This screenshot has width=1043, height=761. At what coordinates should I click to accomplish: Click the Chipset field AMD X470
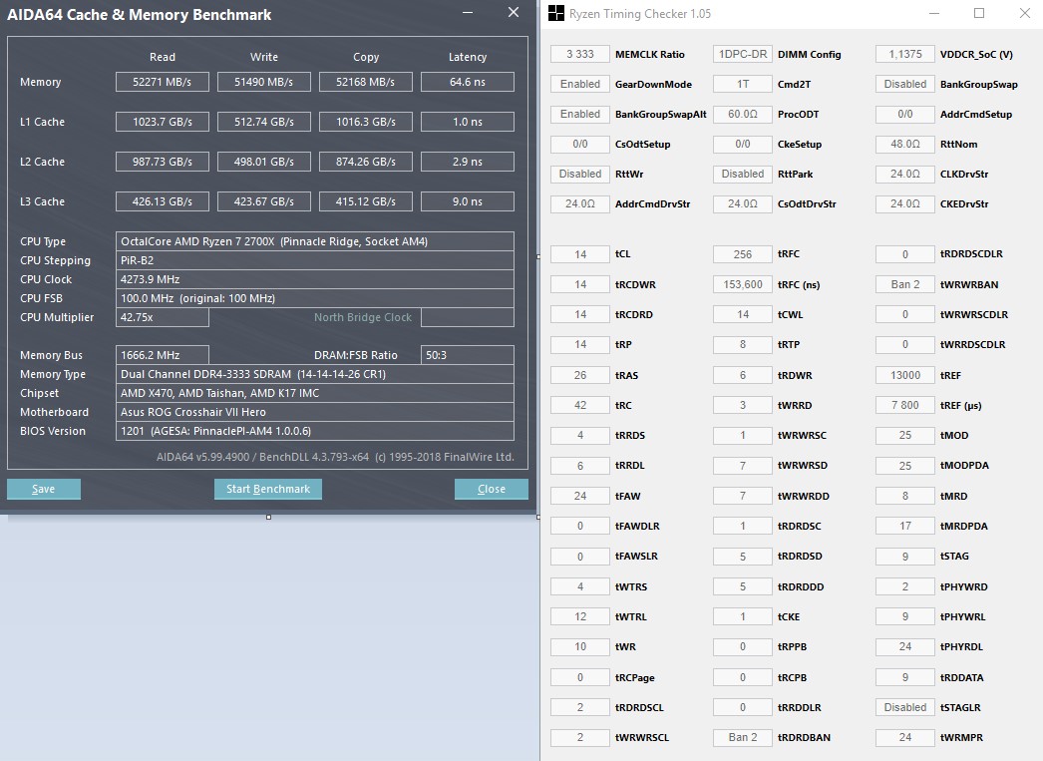point(315,393)
